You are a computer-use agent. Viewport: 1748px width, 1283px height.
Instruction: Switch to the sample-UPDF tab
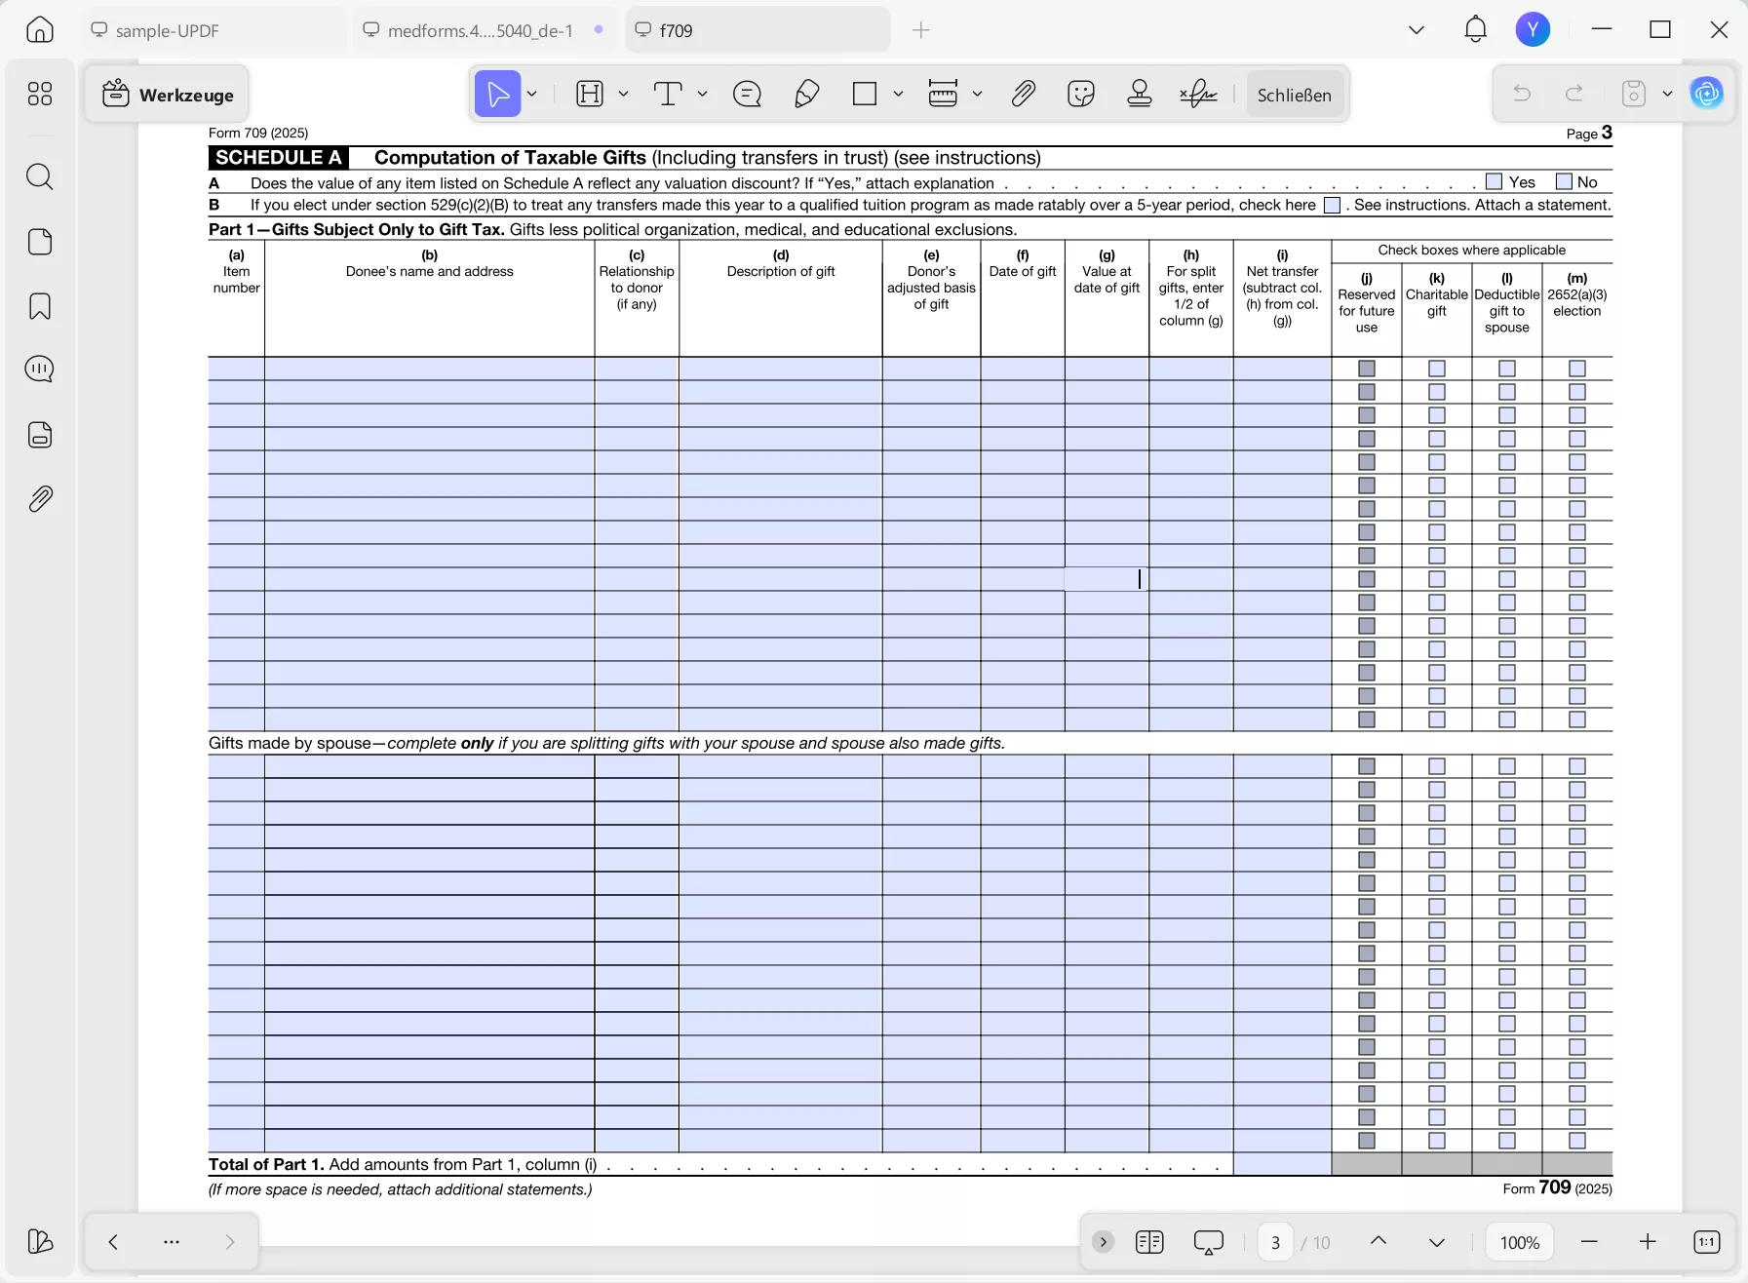(x=213, y=30)
